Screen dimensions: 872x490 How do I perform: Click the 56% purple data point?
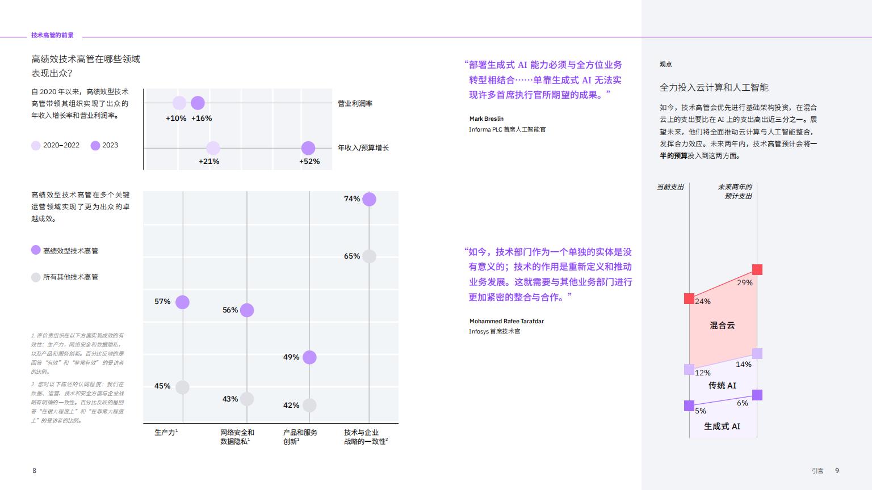click(x=247, y=310)
